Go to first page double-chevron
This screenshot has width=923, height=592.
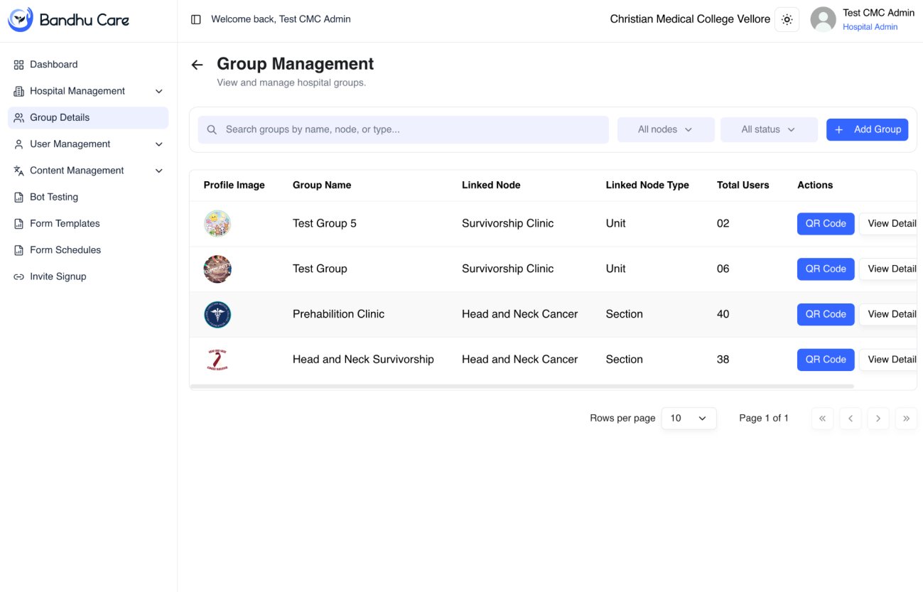822,419
